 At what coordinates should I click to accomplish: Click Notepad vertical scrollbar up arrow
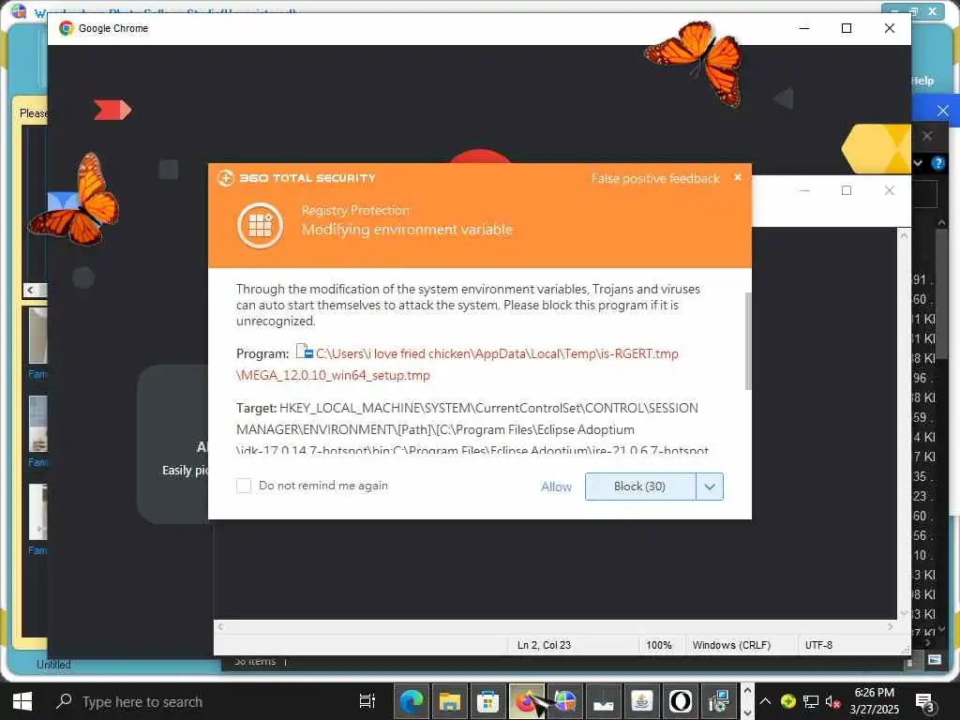click(x=904, y=235)
